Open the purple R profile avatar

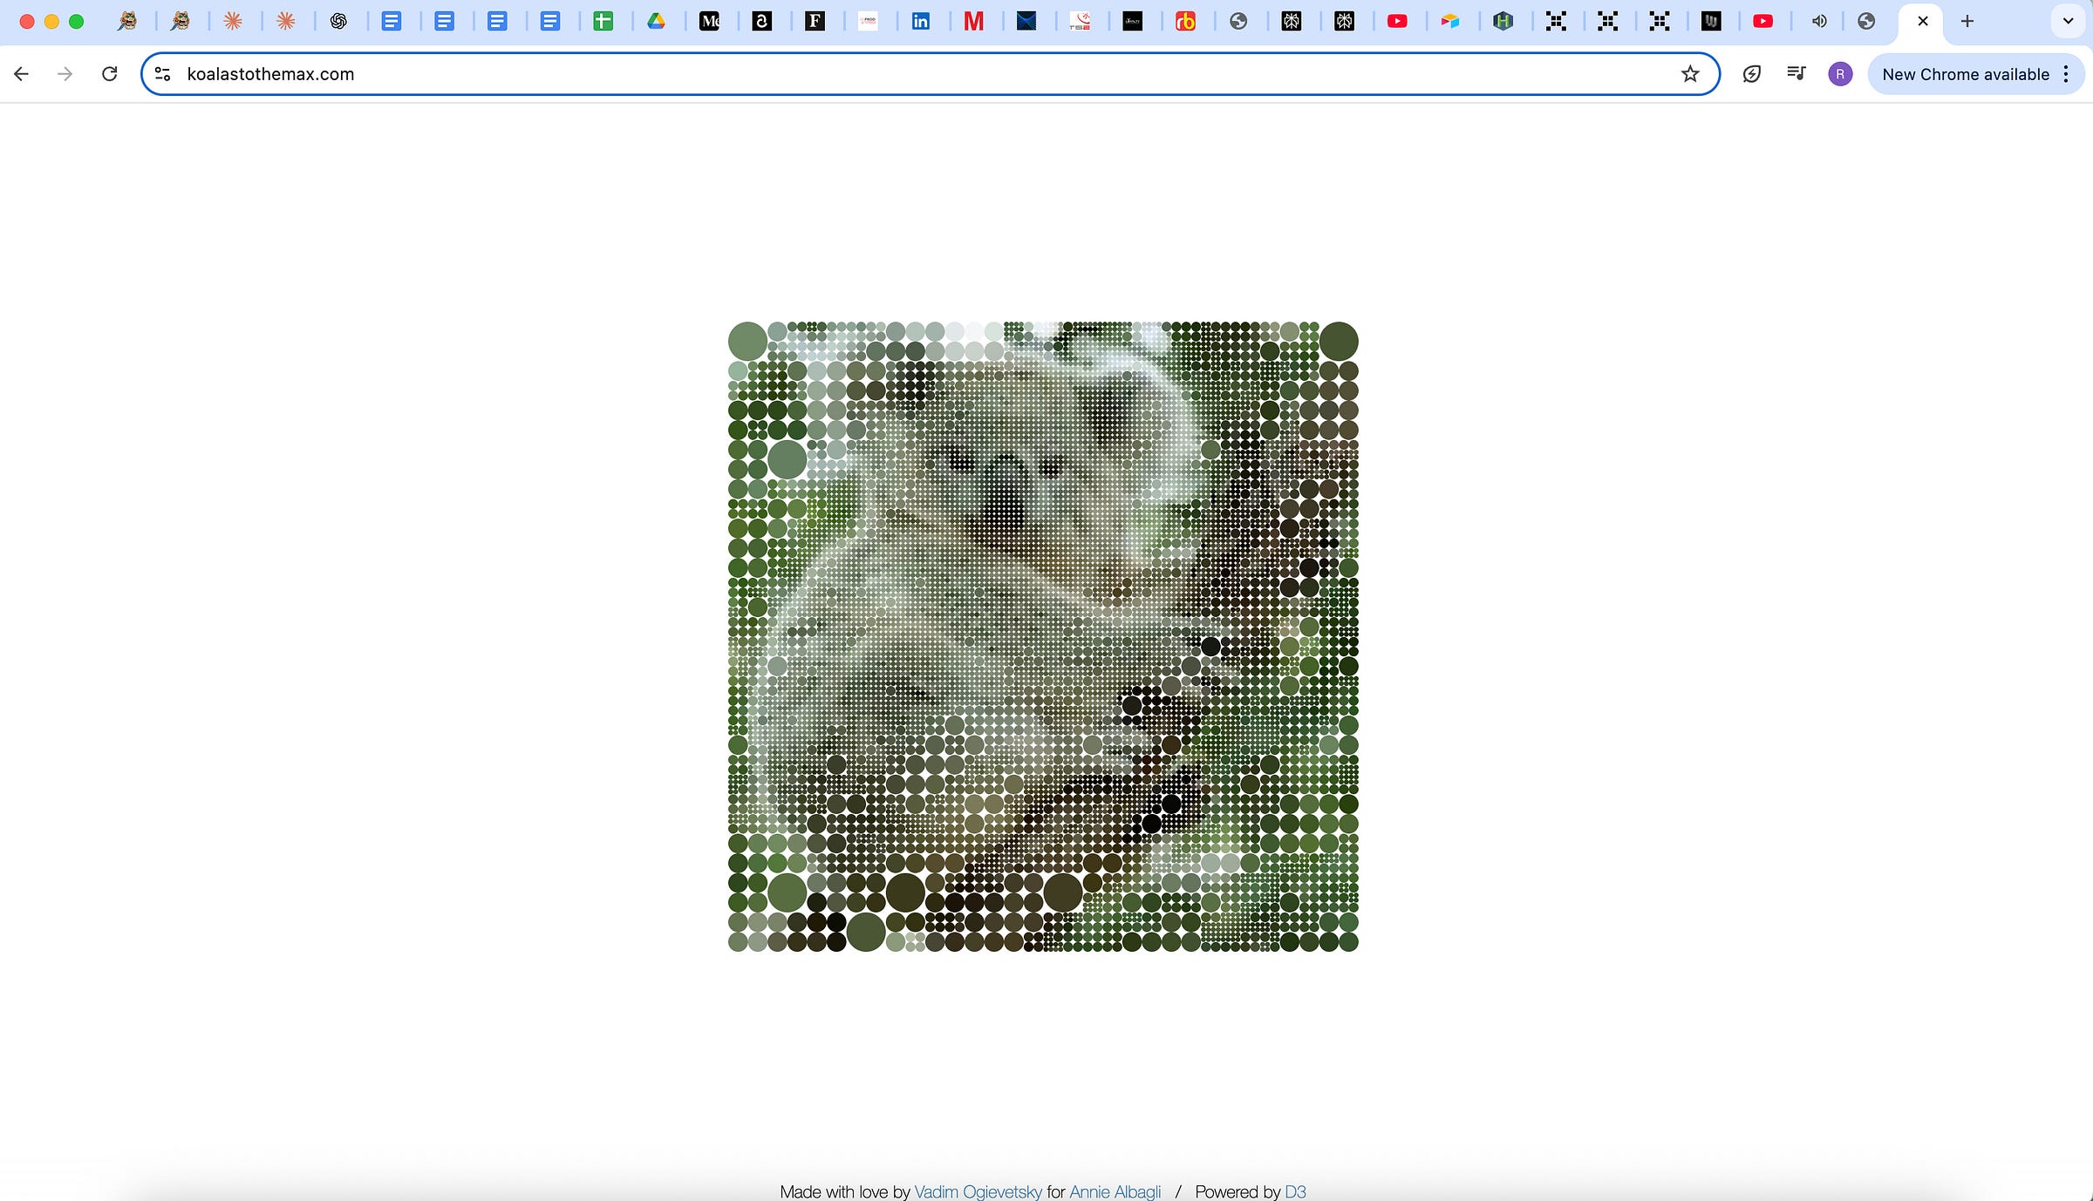click(1840, 74)
